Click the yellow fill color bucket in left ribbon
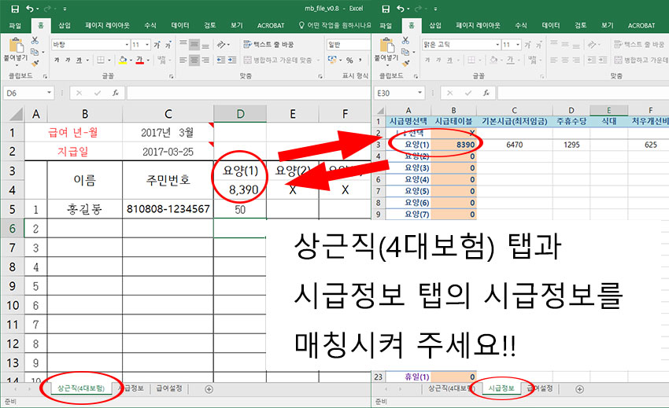669x408 pixels. [x=123, y=60]
